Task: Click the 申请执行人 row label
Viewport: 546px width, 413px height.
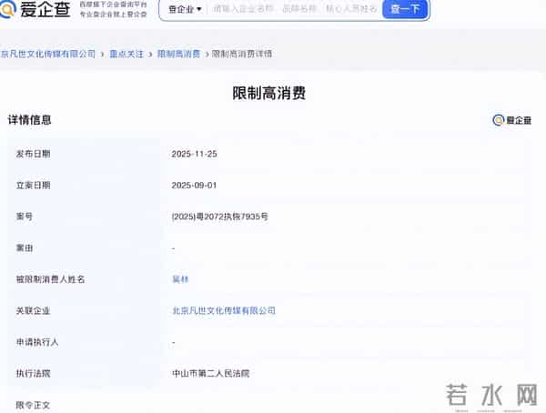Action: click(x=37, y=342)
